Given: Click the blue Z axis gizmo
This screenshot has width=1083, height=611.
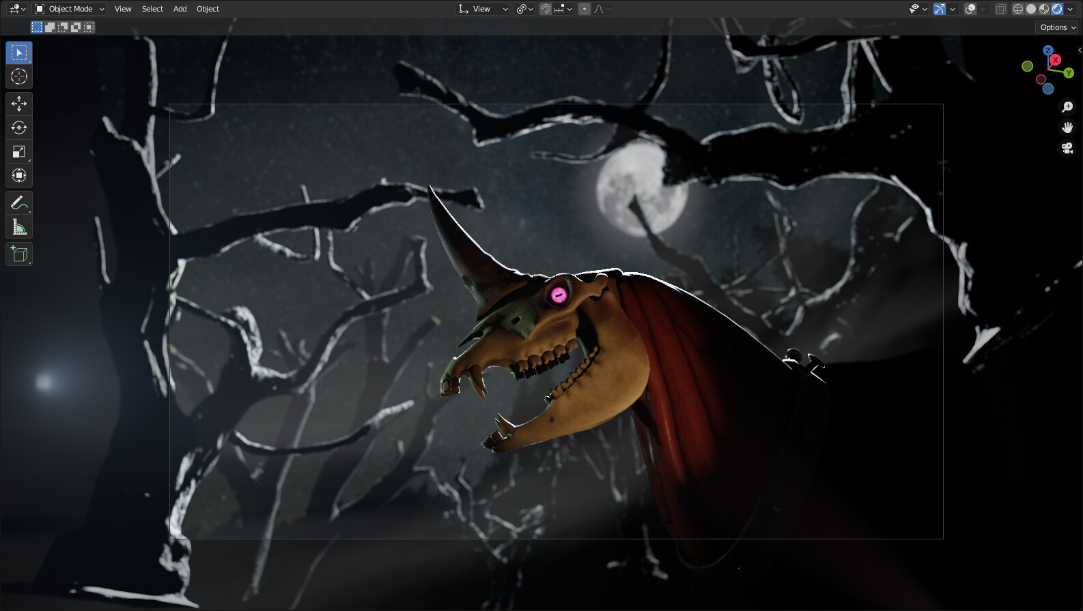Looking at the screenshot, I should 1048,50.
